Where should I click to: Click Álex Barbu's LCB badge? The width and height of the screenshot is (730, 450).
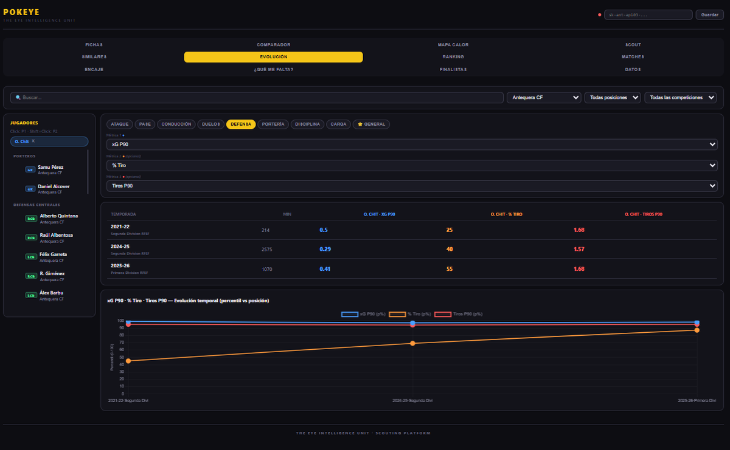pyautogui.click(x=30, y=296)
